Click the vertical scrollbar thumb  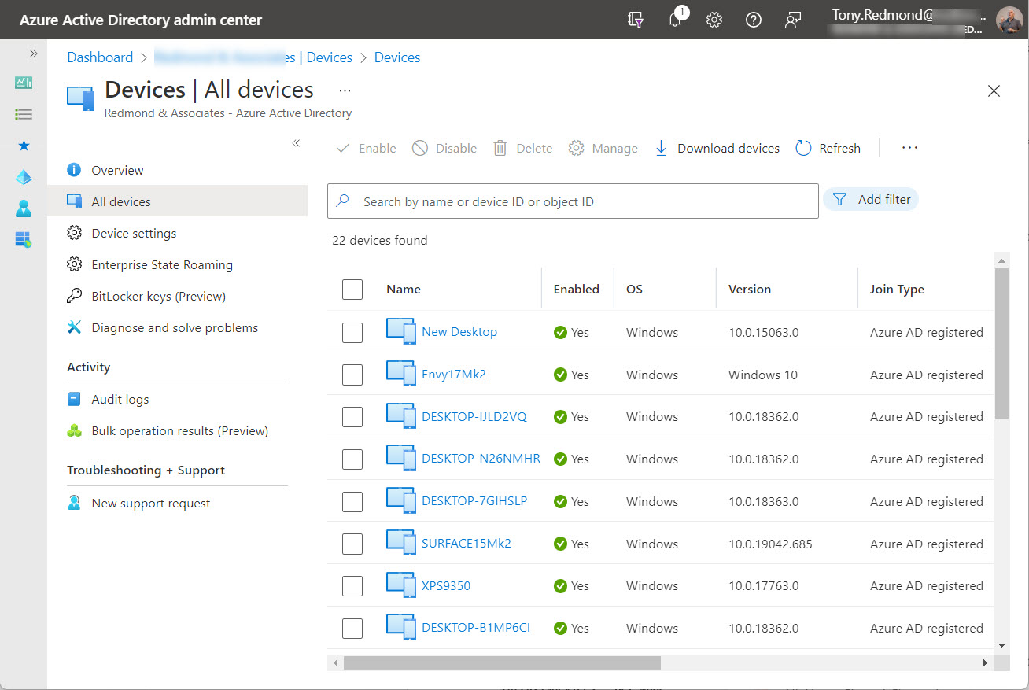(x=1001, y=344)
